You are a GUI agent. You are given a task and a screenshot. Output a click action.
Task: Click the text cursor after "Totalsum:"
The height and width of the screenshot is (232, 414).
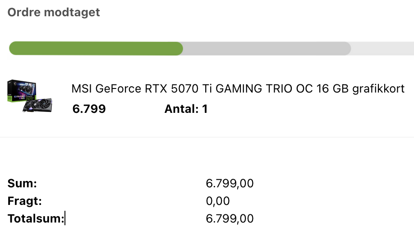coord(65,219)
